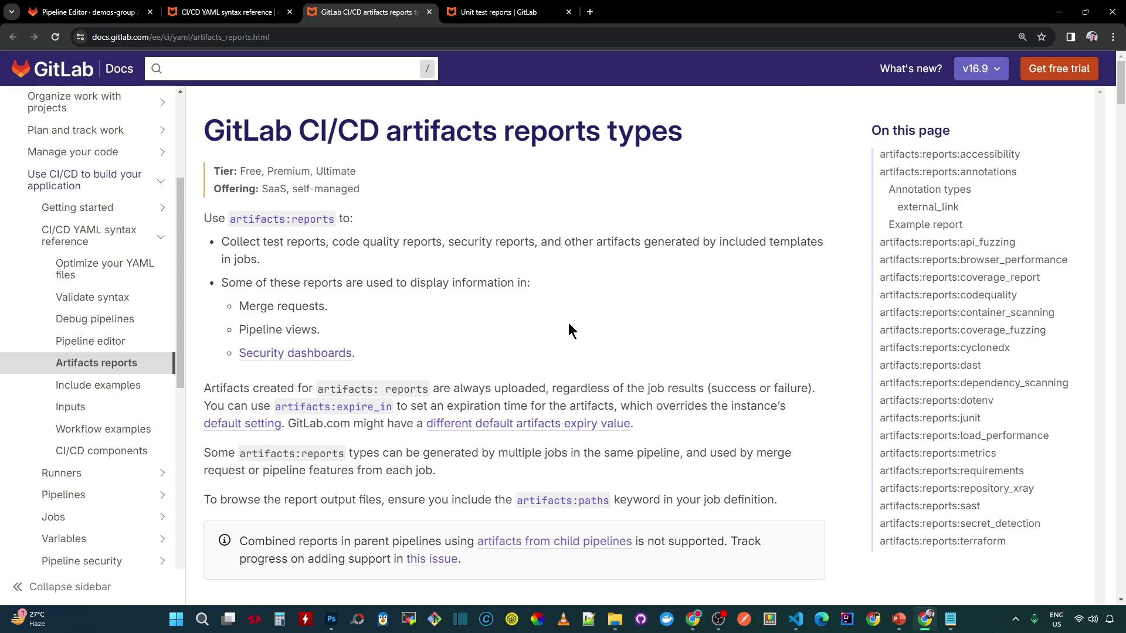The height and width of the screenshot is (633, 1126).
Task: Click the browser reload page icon
Action: 55,37
